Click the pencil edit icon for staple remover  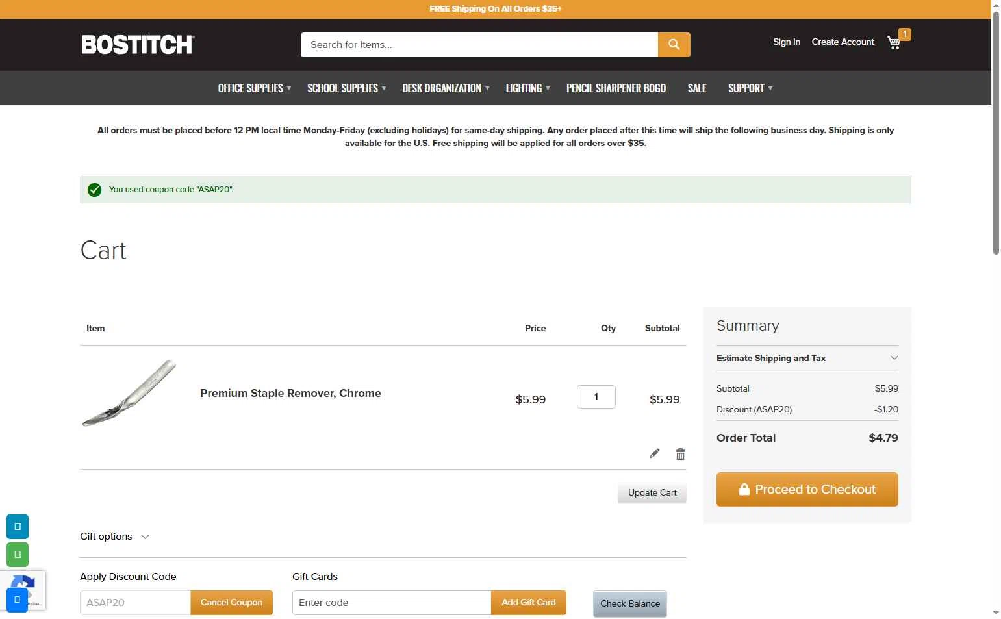654,453
